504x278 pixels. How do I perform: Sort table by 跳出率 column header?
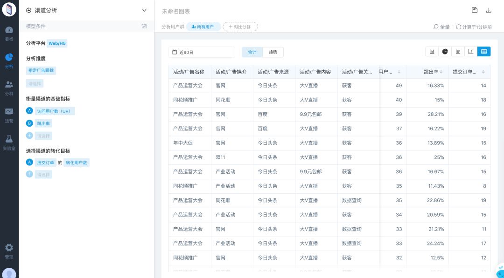(x=431, y=72)
